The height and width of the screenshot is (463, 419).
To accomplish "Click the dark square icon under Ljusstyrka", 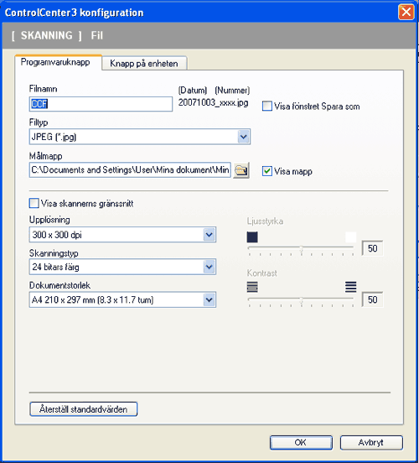I will (252, 237).
